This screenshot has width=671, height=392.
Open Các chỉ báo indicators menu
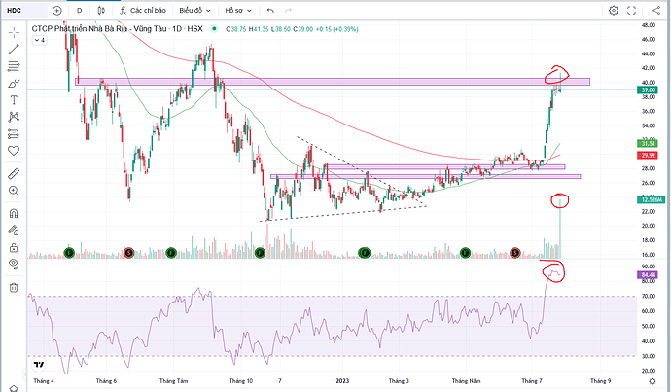point(143,11)
